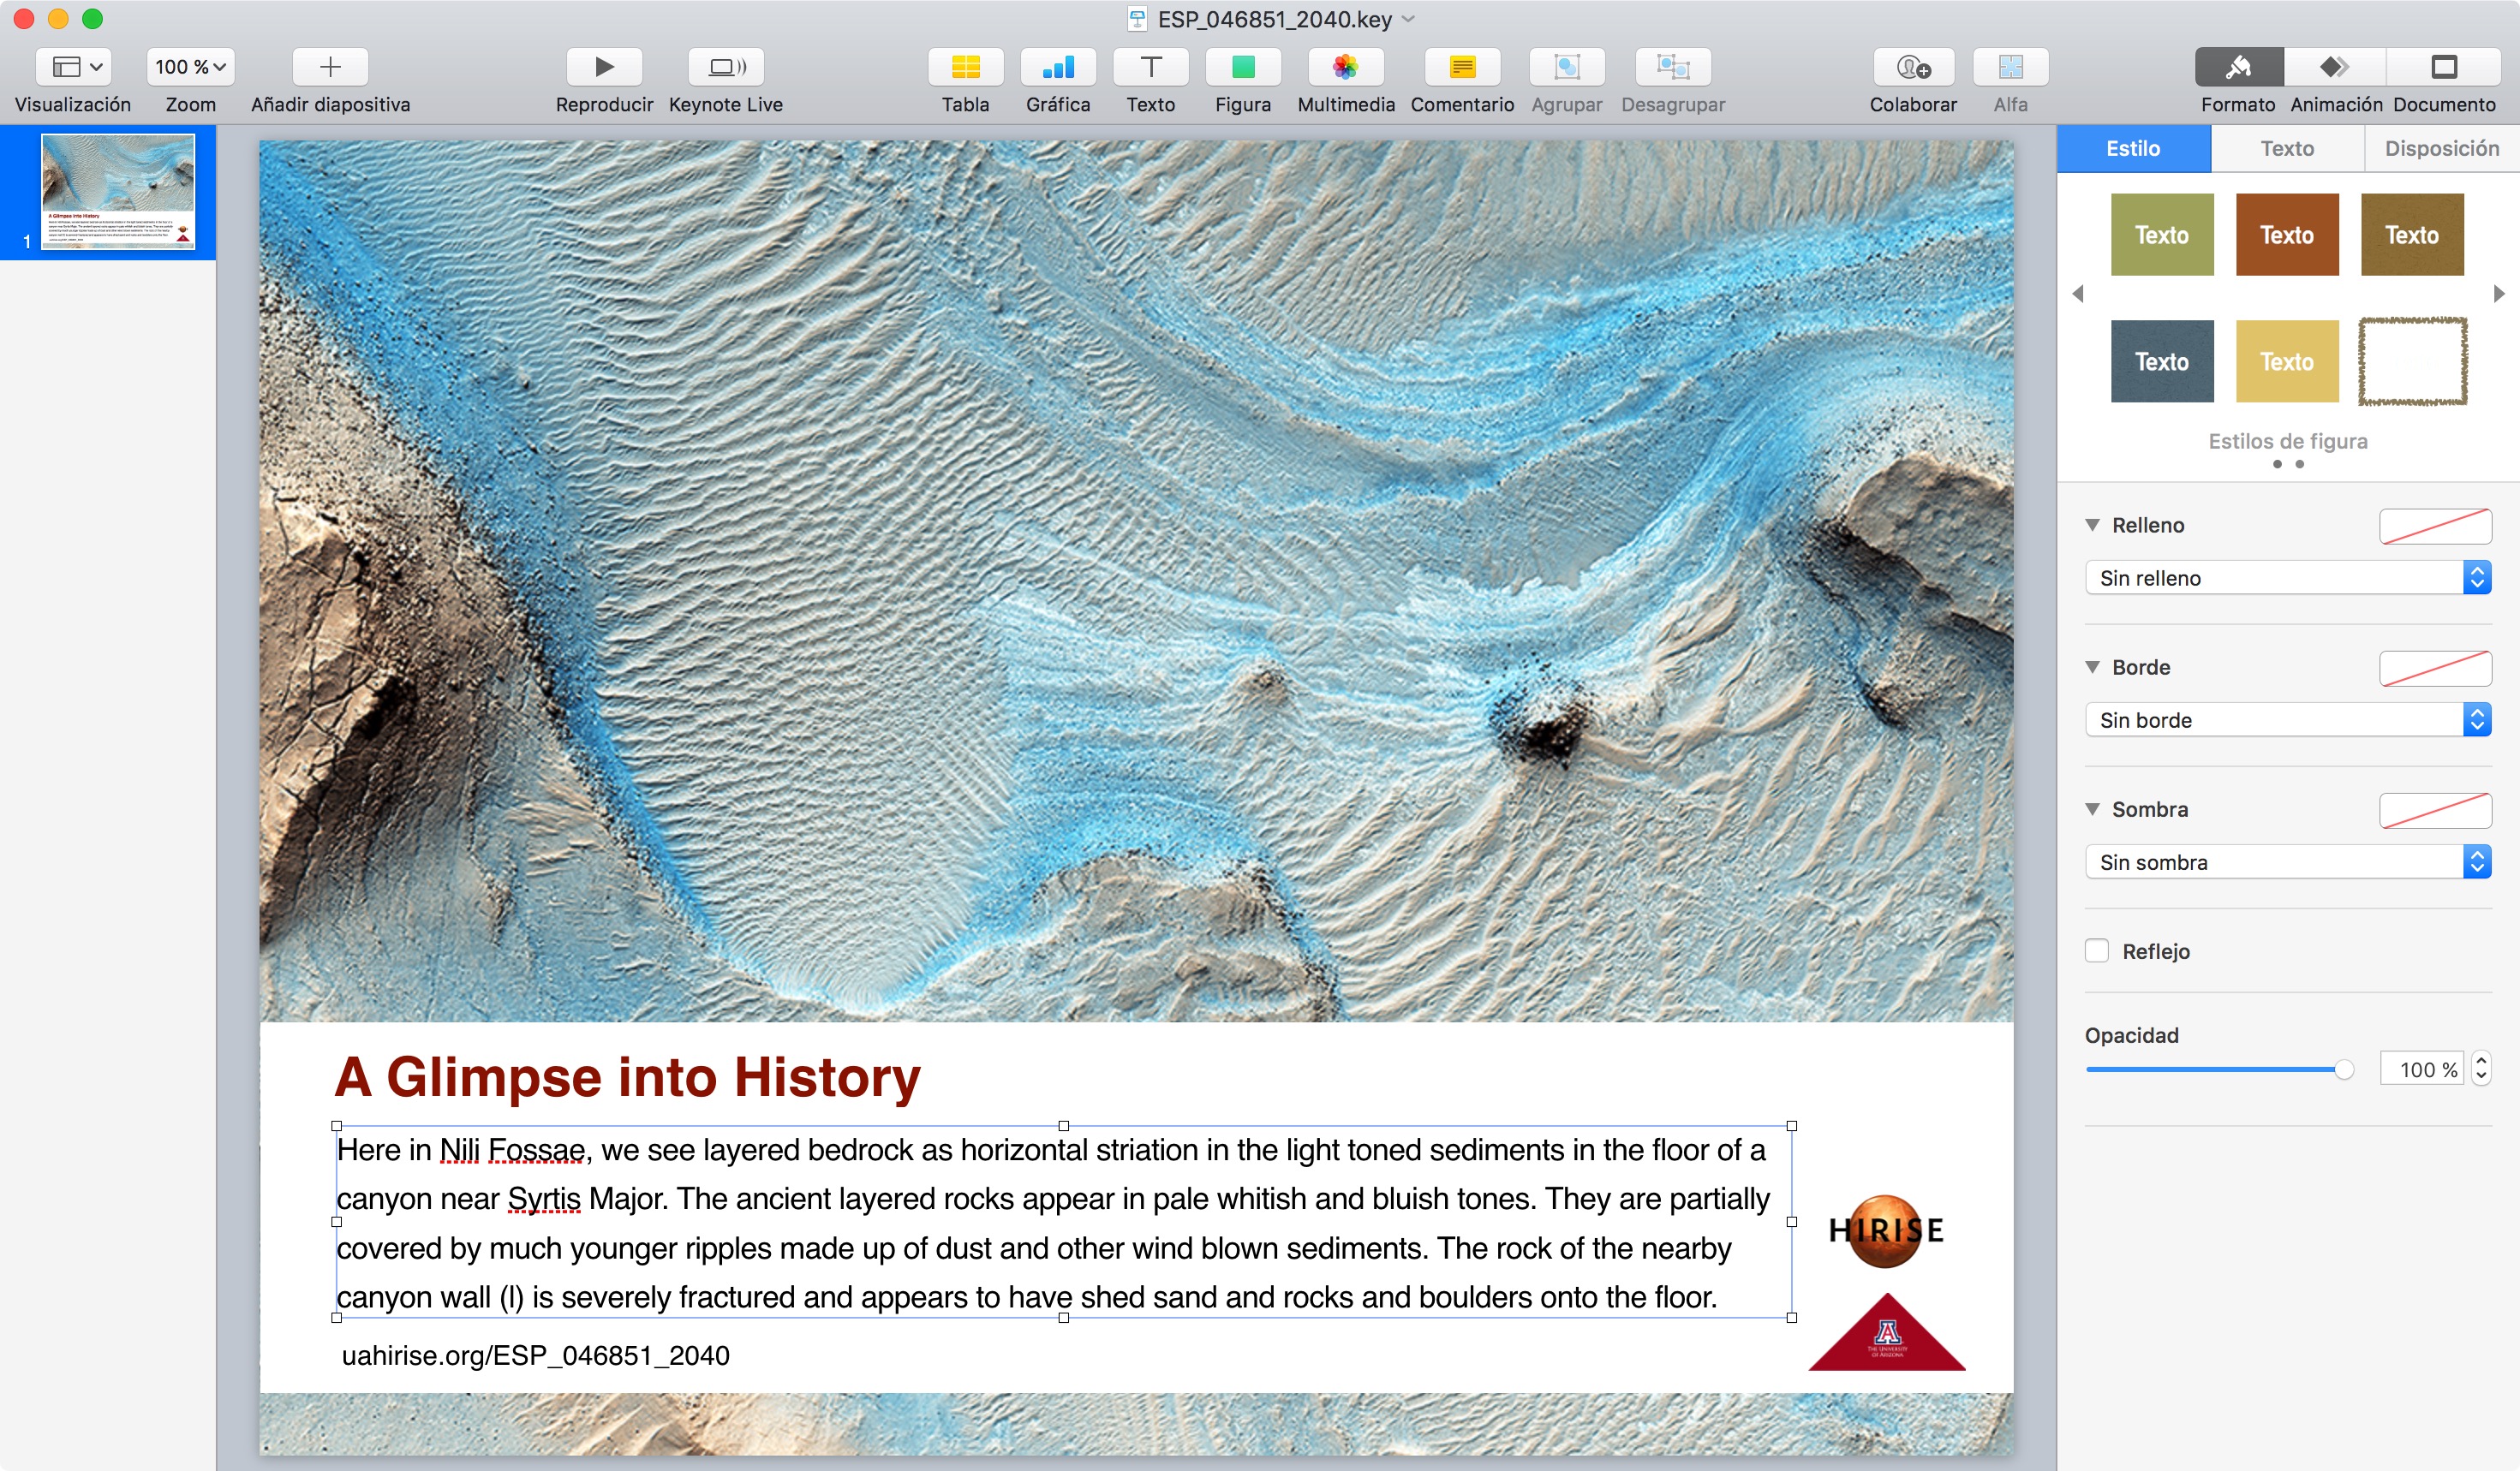Click the uahirise.org/ESP_046851_2040 text
The width and height of the screenshot is (2520, 1471).
tap(535, 1355)
